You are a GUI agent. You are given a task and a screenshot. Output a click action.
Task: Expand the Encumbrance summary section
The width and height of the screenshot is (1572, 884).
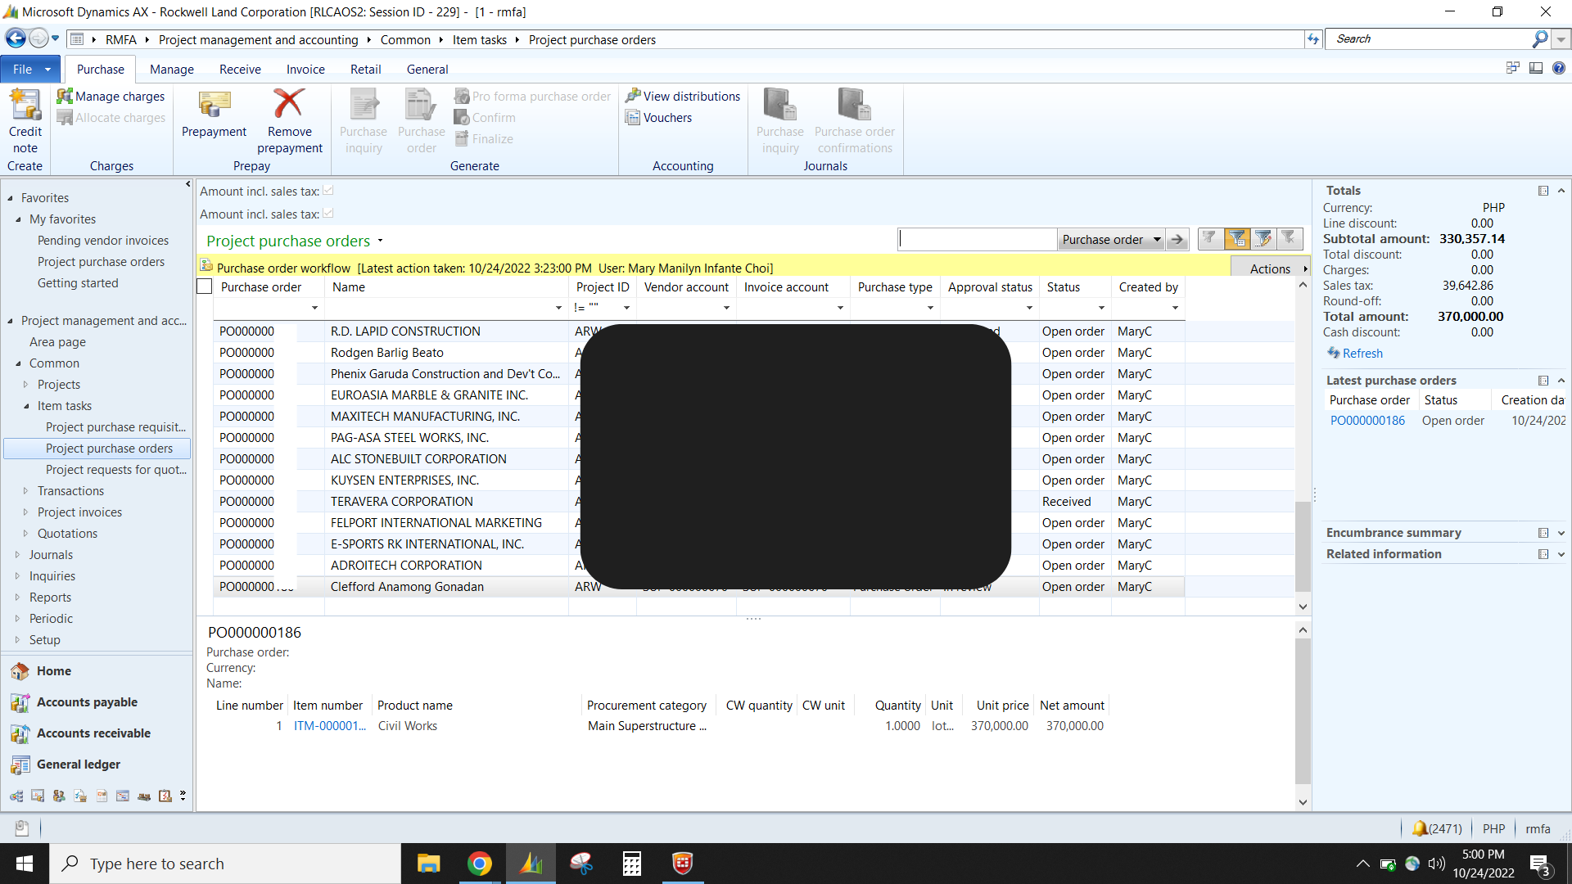[x=1561, y=533]
